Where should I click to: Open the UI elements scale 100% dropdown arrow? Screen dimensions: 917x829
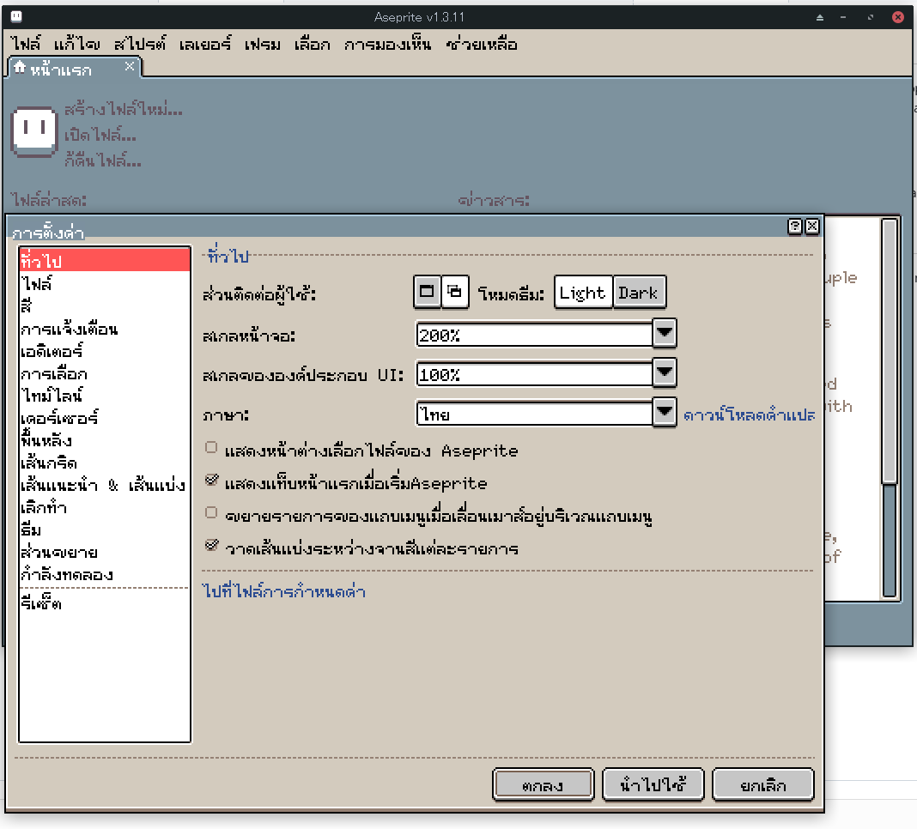click(665, 373)
